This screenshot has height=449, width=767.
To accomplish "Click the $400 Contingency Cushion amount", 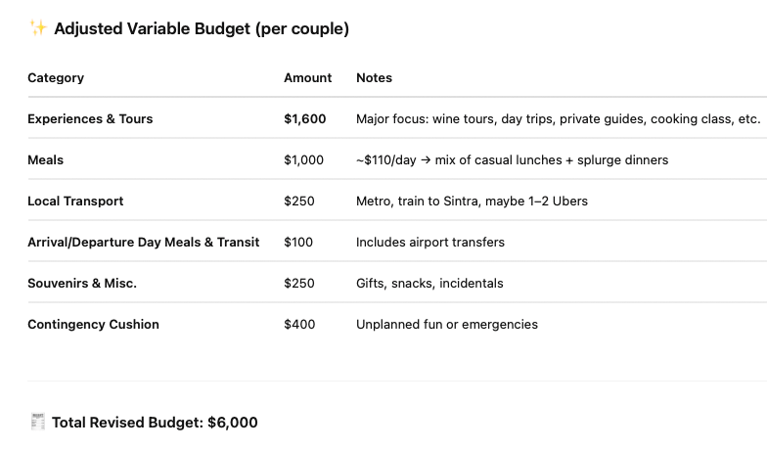I will 299,325.
